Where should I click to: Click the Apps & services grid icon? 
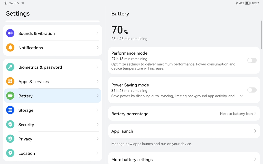[10, 81]
